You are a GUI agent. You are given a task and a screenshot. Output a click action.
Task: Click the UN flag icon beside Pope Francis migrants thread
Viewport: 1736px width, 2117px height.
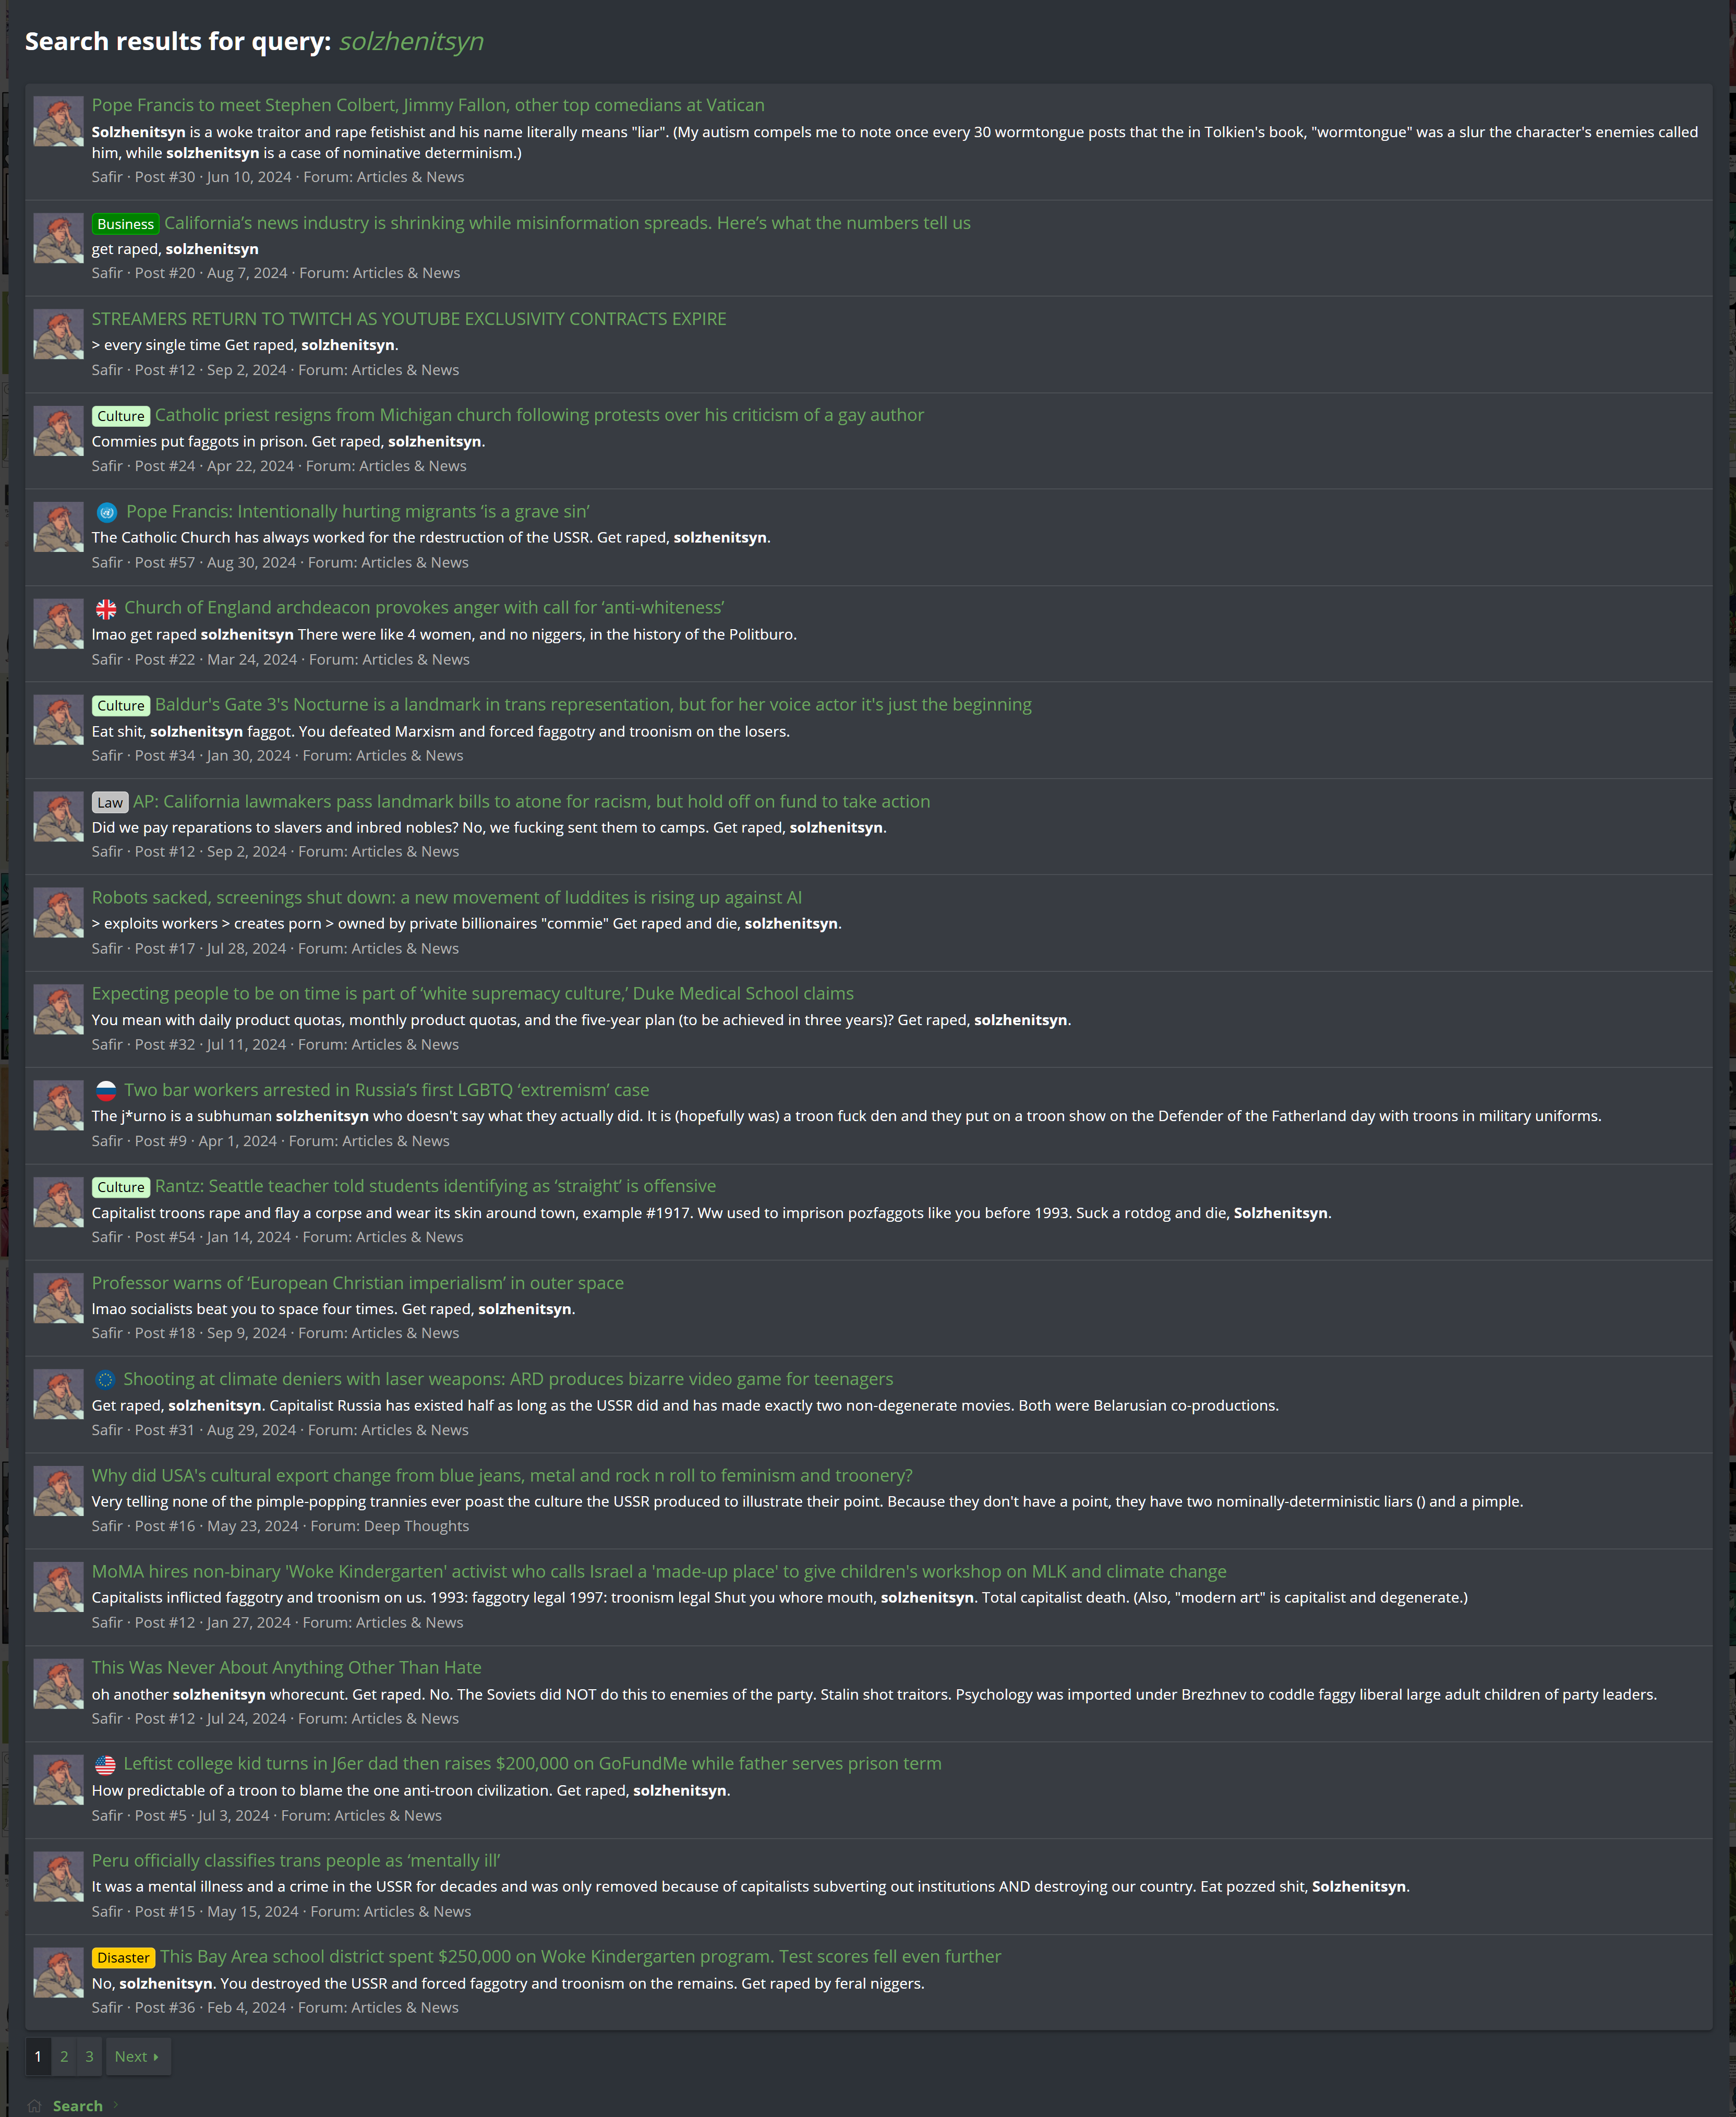pos(107,512)
